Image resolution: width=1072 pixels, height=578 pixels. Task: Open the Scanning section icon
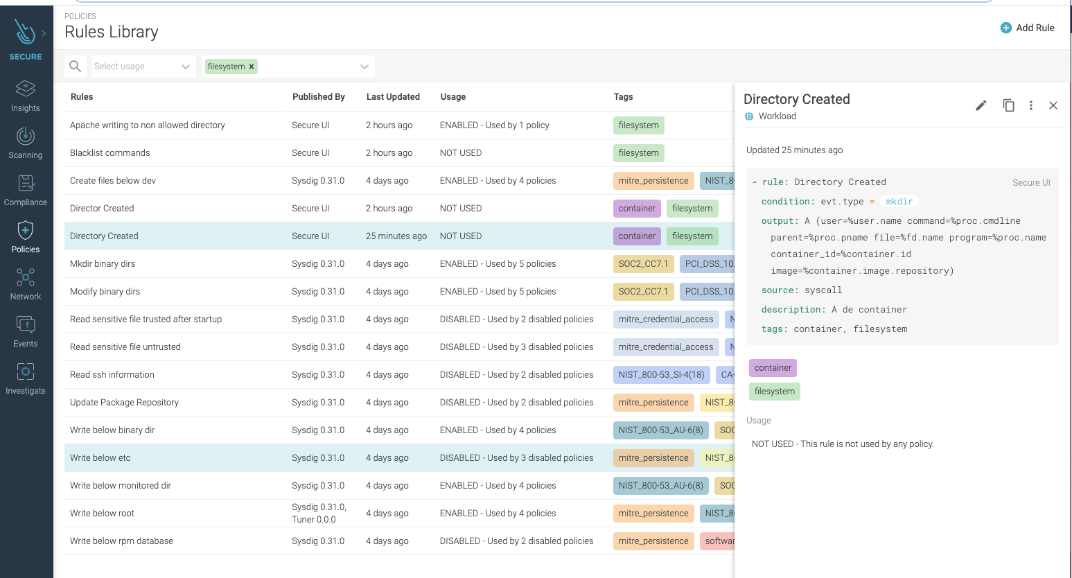[26, 136]
